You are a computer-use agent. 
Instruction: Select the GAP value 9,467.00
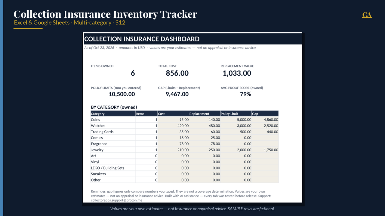177,94
